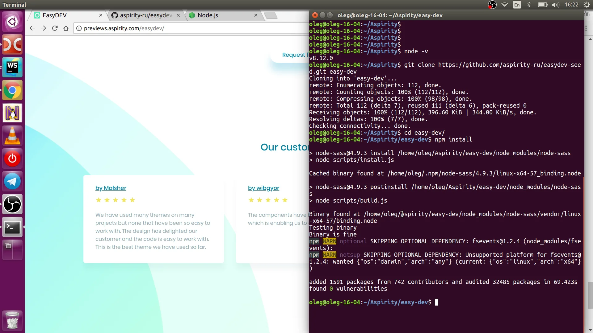Switch to the EasyDEV tab
The image size is (593, 333).
(x=55, y=15)
